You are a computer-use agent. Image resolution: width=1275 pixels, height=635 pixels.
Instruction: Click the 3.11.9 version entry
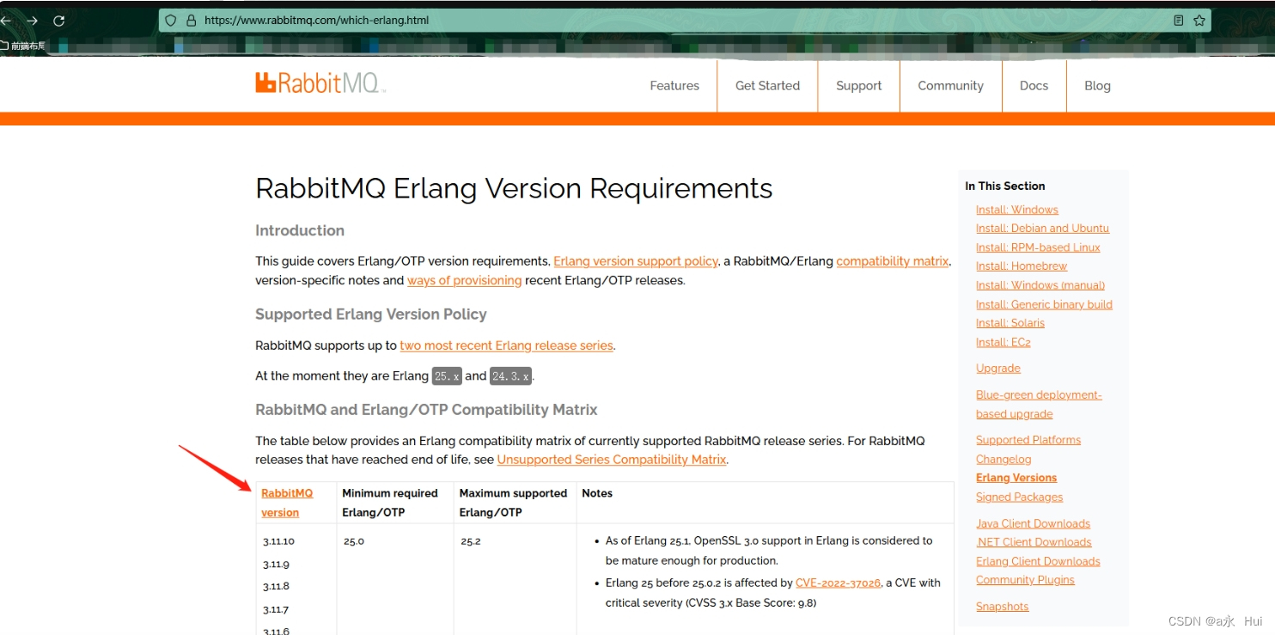[x=276, y=565]
